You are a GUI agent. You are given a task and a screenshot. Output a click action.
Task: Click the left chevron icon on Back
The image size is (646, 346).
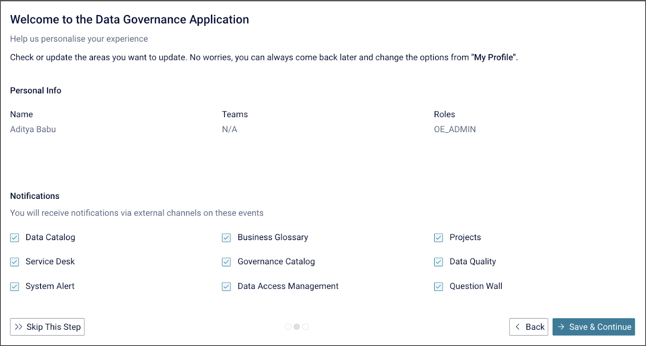tap(518, 327)
